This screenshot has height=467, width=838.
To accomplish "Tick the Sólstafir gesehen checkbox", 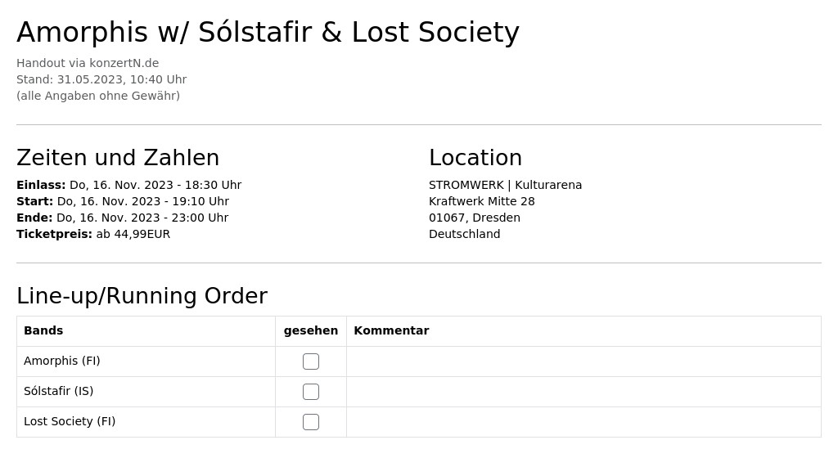I will pos(310,392).
